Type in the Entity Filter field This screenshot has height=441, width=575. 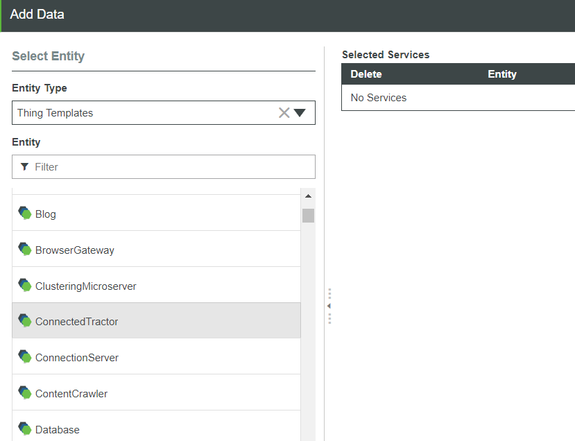[x=170, y=167]
